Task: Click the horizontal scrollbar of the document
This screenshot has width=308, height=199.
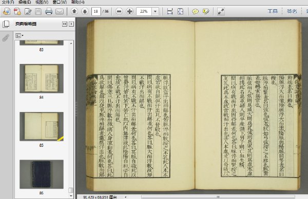Action: [218, 197]
